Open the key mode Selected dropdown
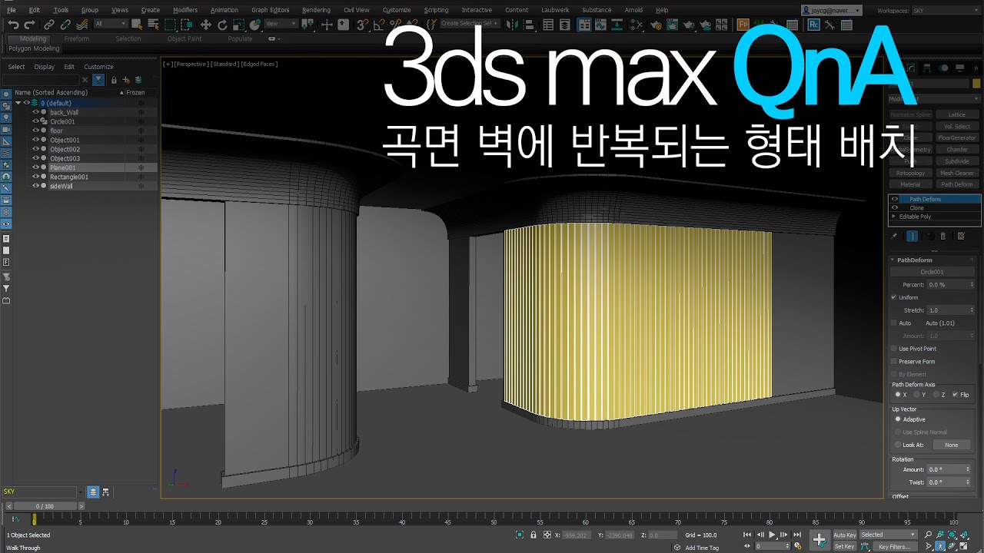The height and width of the screenshot is (553, 984). (x=888, y=535)
